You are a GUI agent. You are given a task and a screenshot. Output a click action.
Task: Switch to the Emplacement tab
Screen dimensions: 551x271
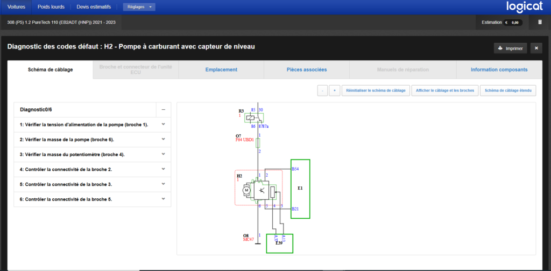(221, 70)
